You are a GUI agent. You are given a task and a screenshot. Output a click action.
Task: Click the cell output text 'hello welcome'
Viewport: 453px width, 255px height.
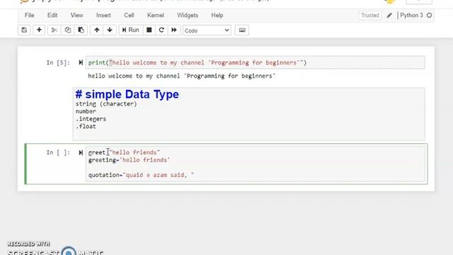pos(181,76)
